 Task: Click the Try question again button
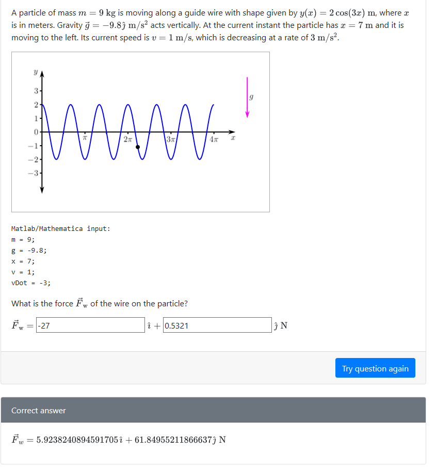(375, 368)
